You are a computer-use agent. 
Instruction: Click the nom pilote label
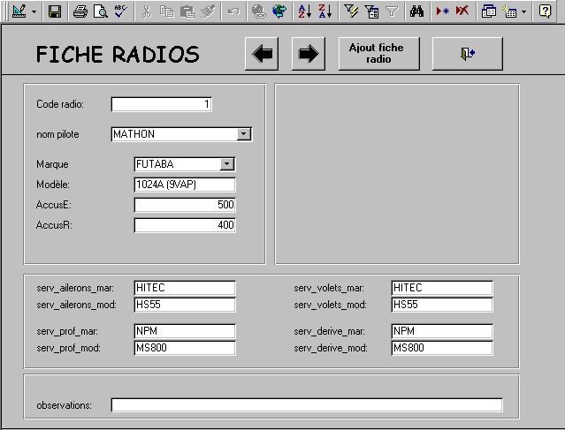pyautogui.click(x=57, y=134)
